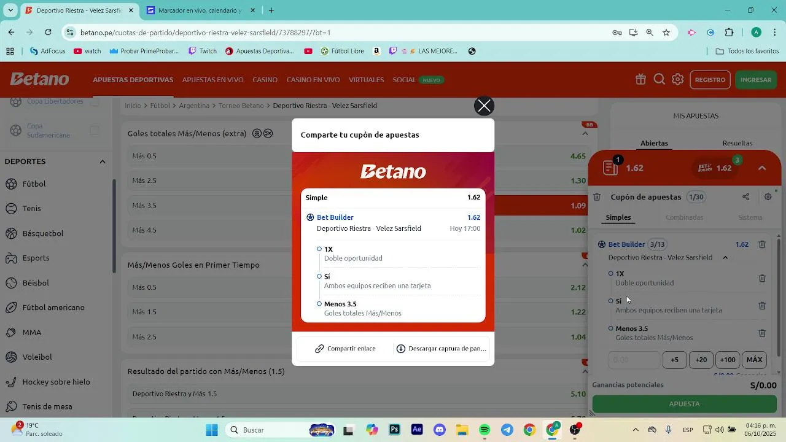
Task: Add +20 to stake
Action: pos(701,360)
